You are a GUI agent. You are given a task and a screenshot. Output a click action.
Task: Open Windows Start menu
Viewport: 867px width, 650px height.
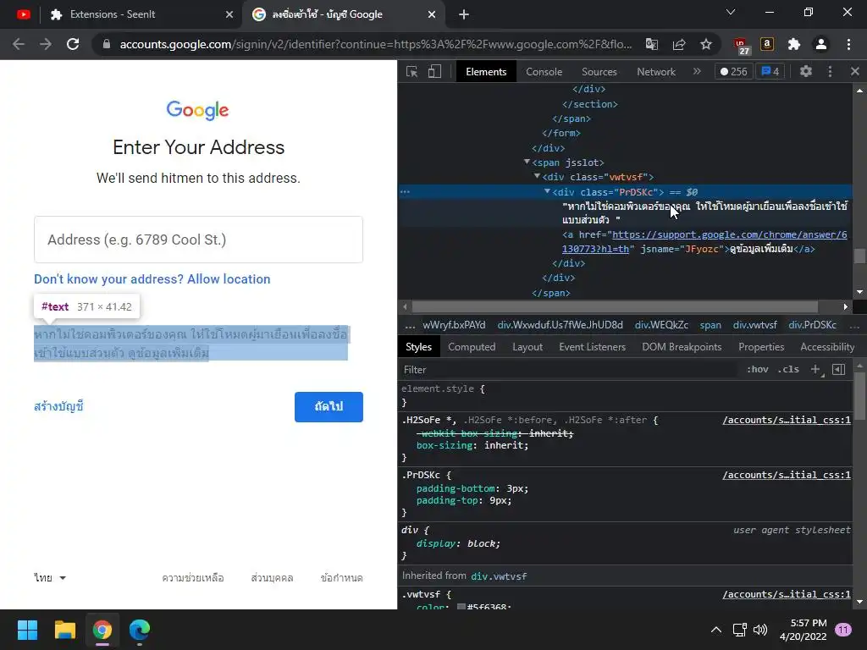(x=27, y=630)
